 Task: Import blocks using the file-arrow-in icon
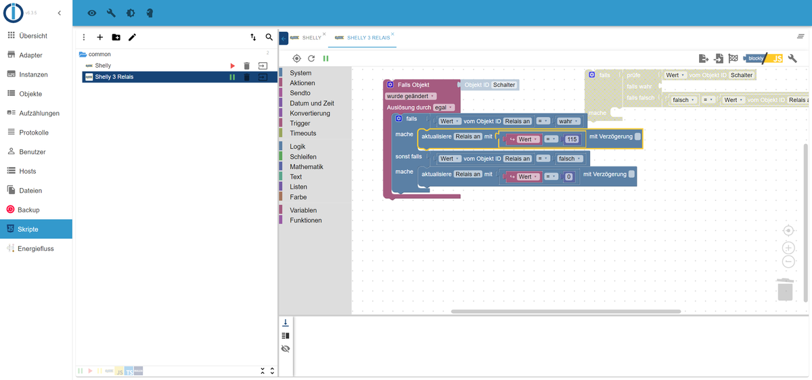(x=718, y=59)
